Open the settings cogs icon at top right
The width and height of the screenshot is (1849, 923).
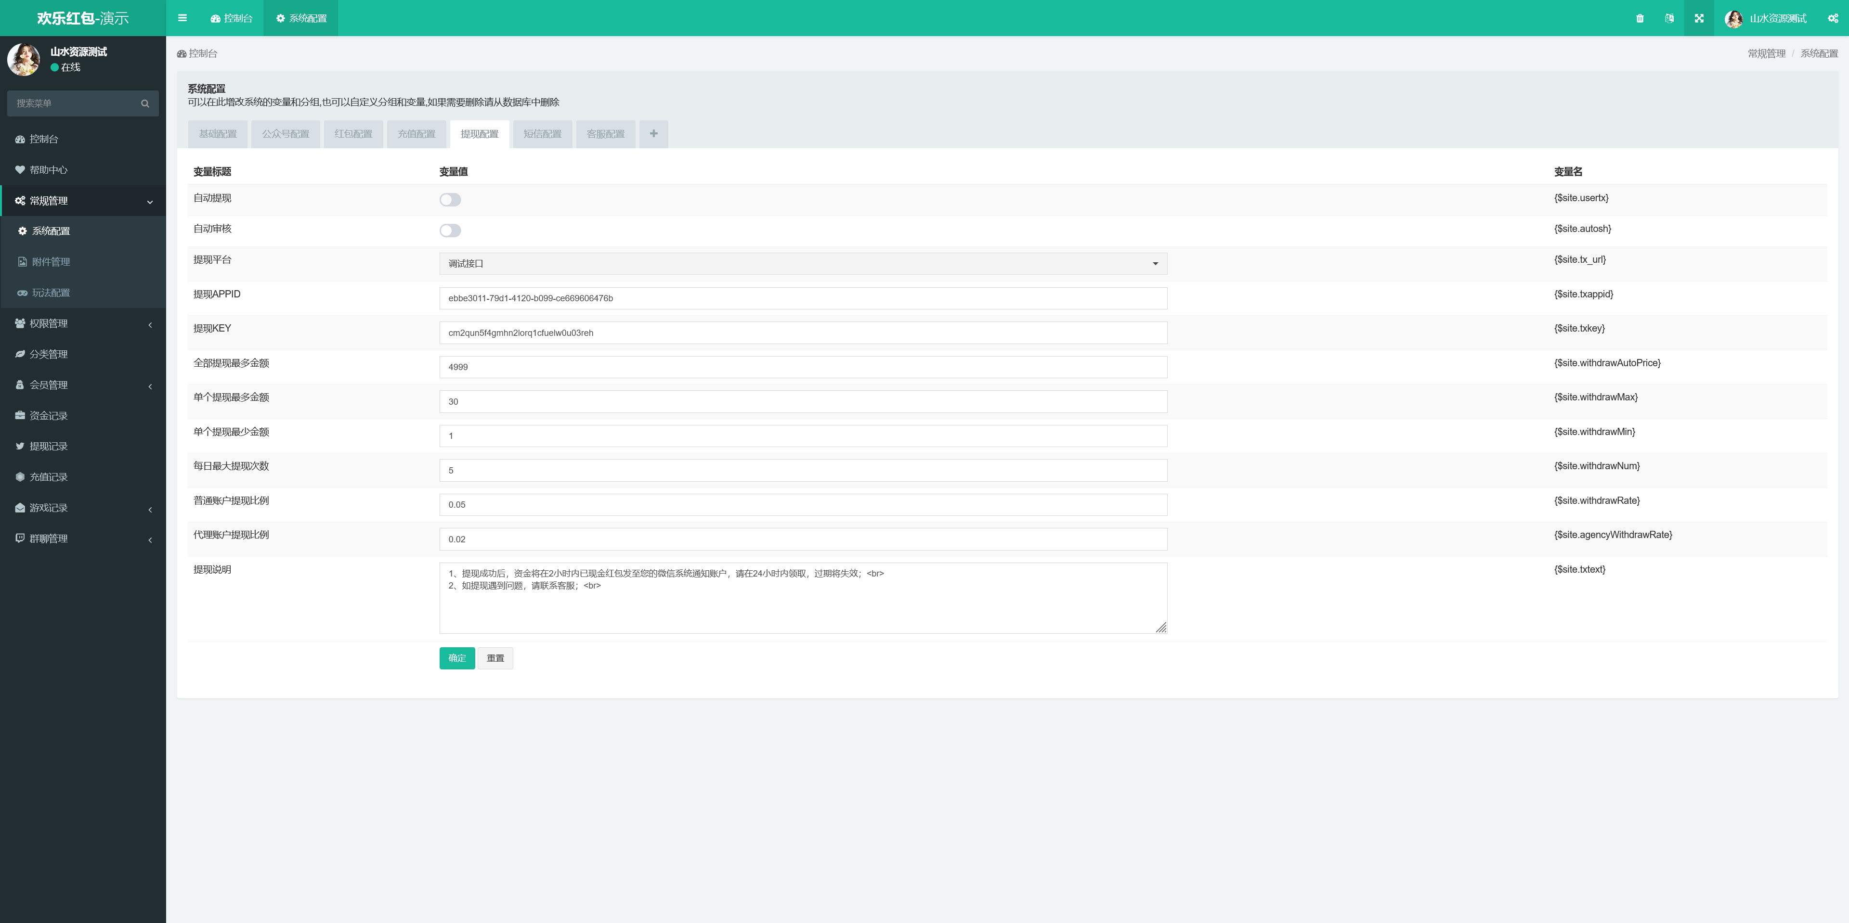(x=1833, y=18)
